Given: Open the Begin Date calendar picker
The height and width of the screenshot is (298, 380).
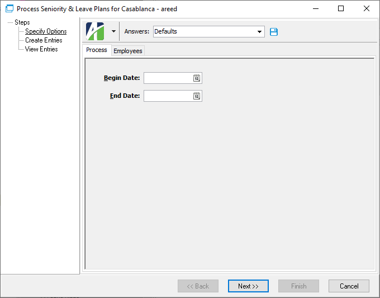Looking at the screenshot, I should pos(197,78).
